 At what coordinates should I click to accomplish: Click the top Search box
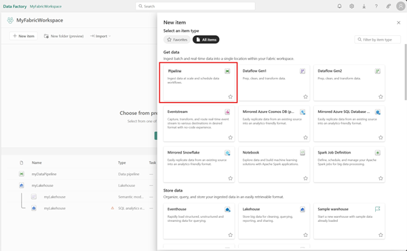pyautogui.click(x=195, y=6)
